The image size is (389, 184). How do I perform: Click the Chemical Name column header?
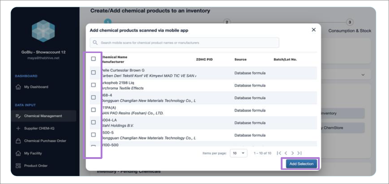tap(114, 57)
